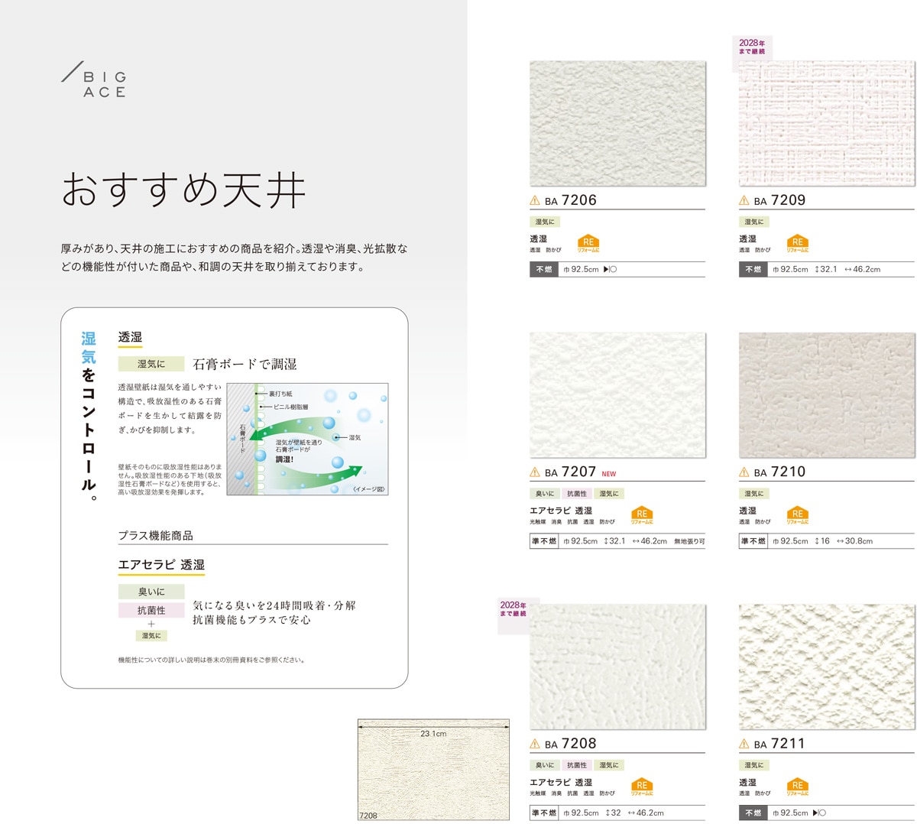Click the warning triangle next to BA 7210
The height and width of the screenshot is (824, 917).
[x=744, y=472]
